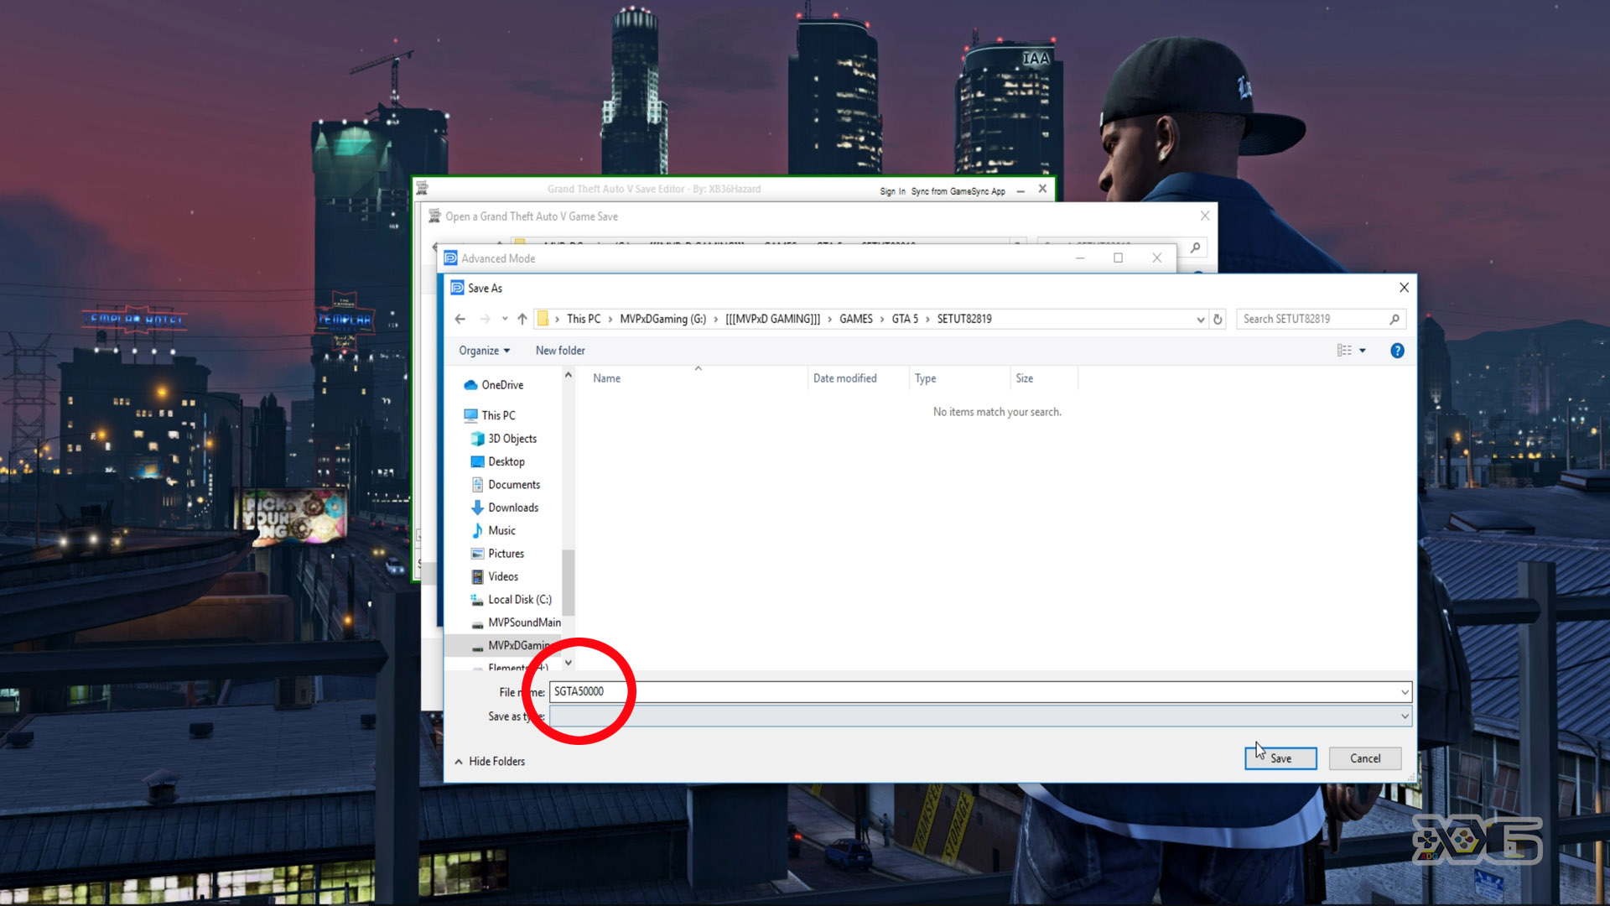Click the SGTA50000 filename input field

tap(979, 691)
